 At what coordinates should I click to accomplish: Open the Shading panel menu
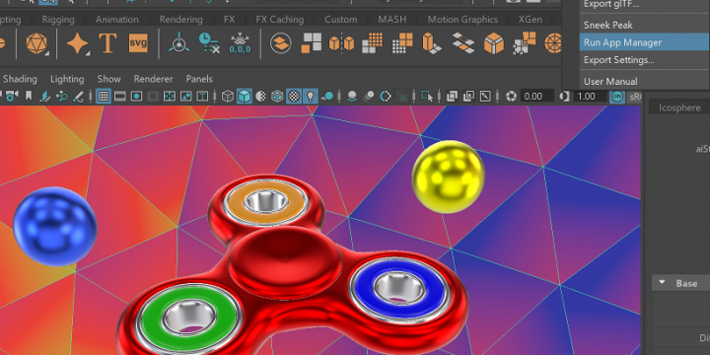point(20,79)
